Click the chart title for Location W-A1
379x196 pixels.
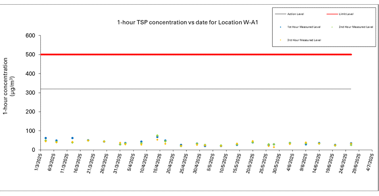click(186, 23)
